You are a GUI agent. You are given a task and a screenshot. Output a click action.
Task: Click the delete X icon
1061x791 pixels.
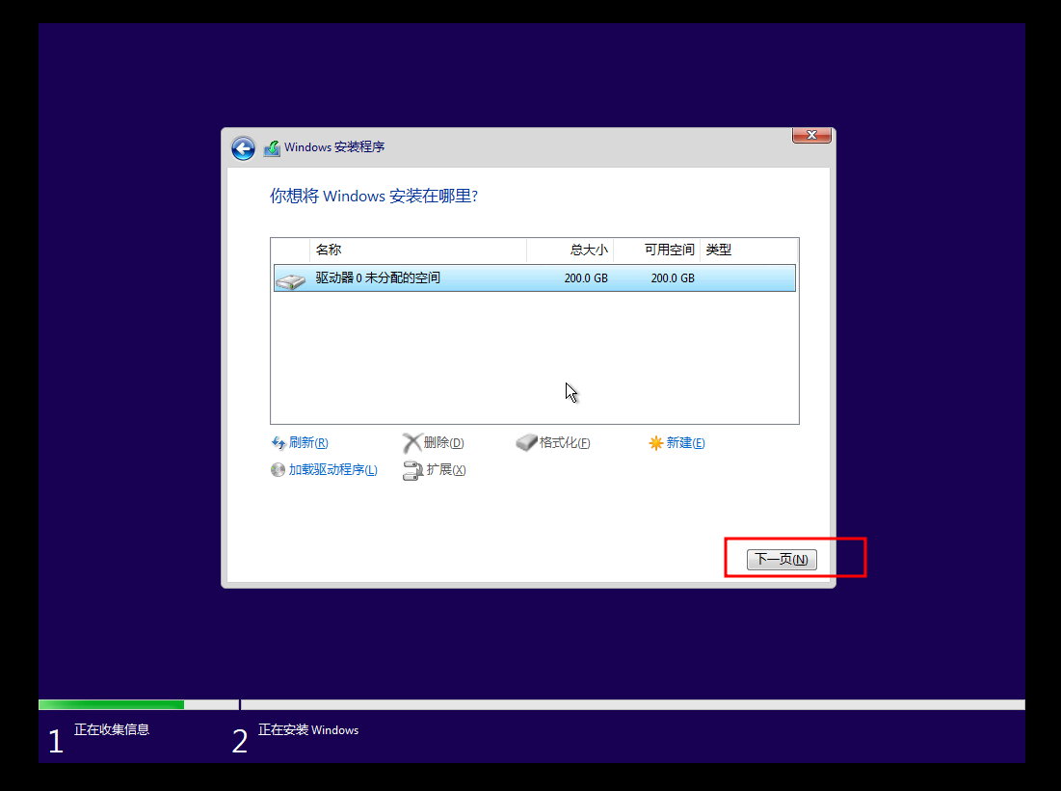pyautogui.click(x=411, y=443)
